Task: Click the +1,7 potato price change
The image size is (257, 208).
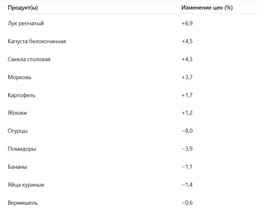Action: tap(187, 95)
